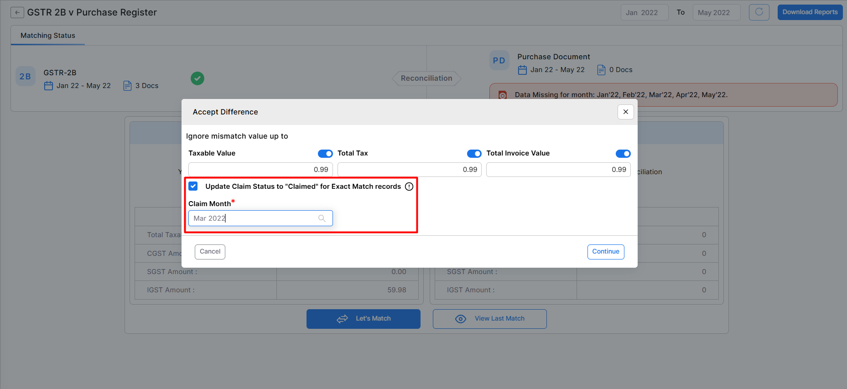This screenshot has width=847, height=389.
Task: Click the refresh icon button
Action: coord(759,12)
